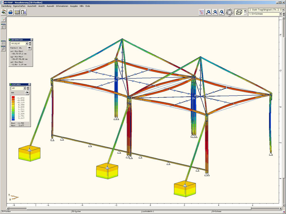The height and width of the screenshot is (214, 286).
Task: Open the Eigenschaften menu
Action: click(x=19, y=6)
